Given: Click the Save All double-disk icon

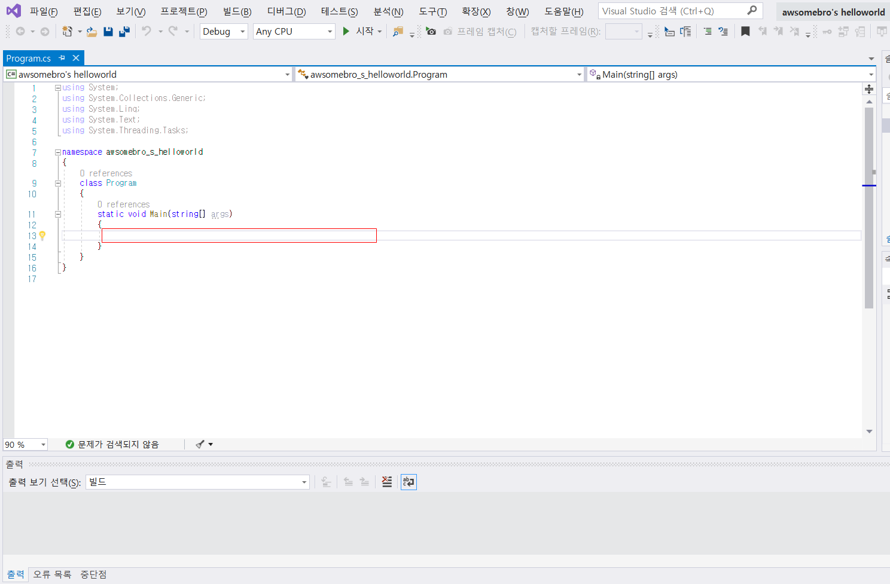Looking at the screenshot, I should pyautogui.click(x=124, y=31).
